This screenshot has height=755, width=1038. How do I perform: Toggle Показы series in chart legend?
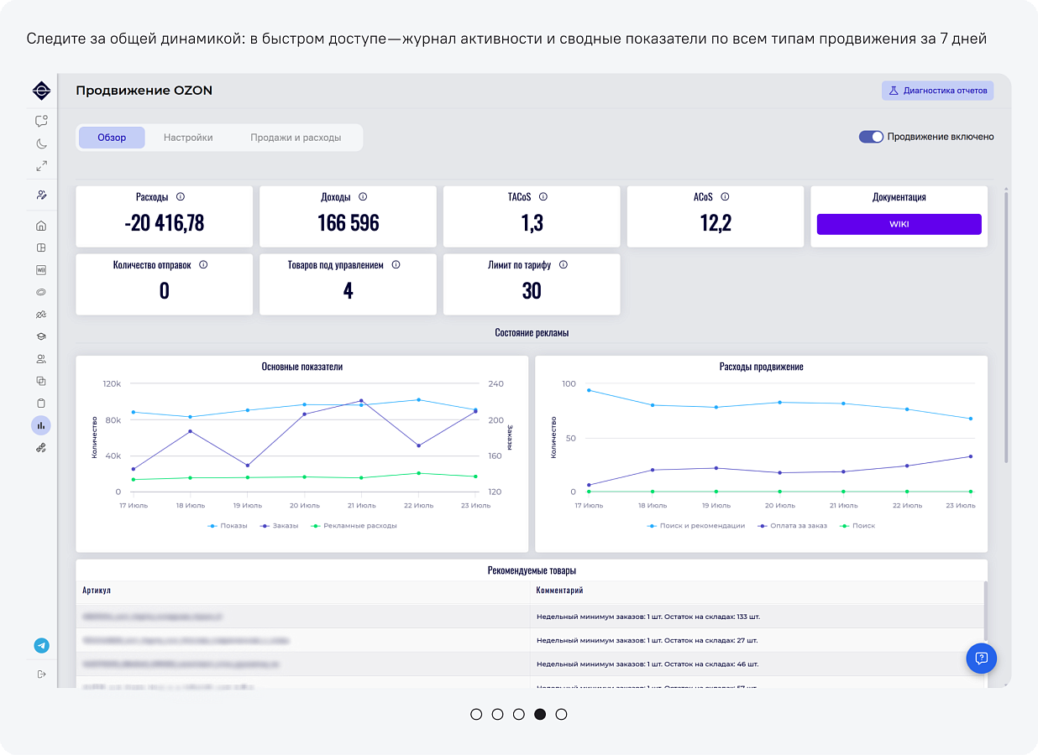point(228,526)
